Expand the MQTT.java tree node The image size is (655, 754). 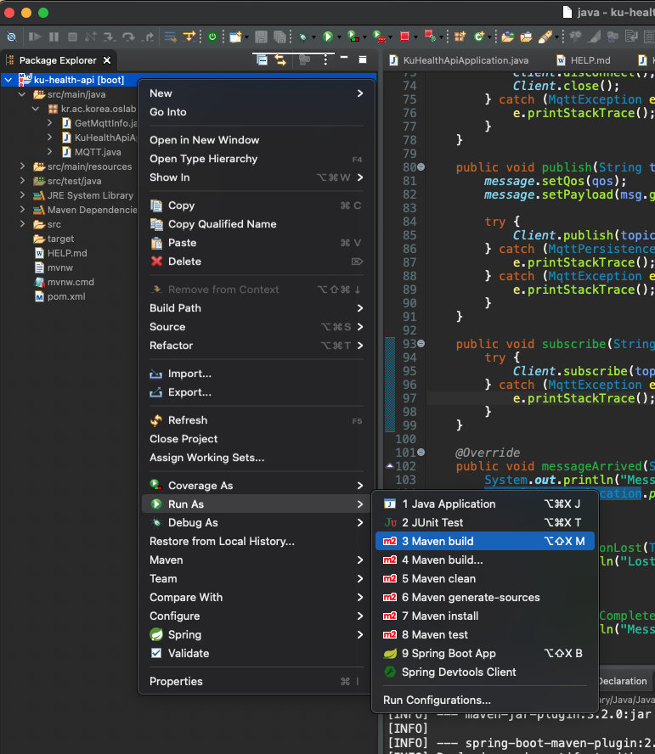49,152
